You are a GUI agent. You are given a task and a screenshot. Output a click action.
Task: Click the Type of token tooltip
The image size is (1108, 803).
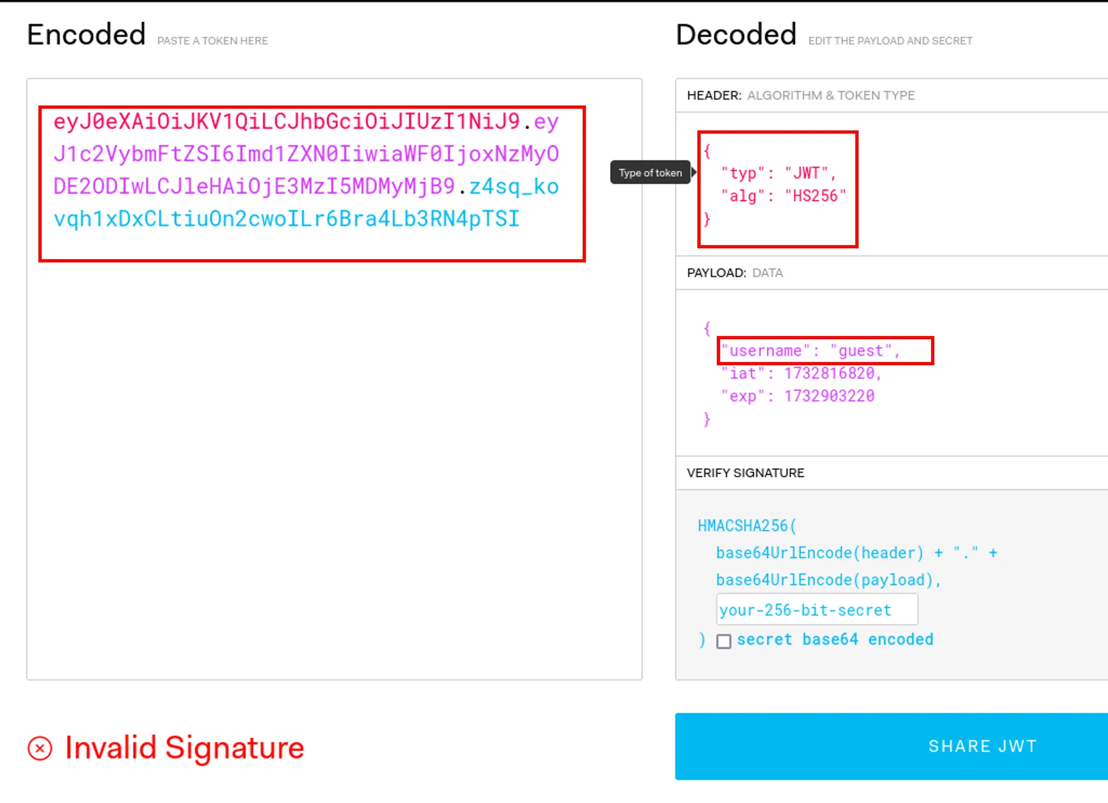650,173
